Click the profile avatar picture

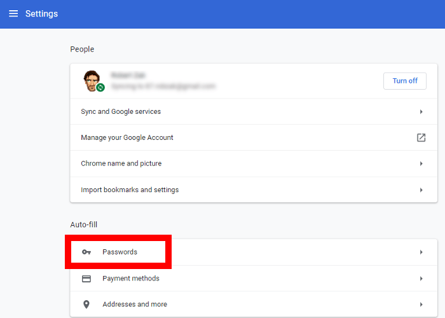(92, 81)
